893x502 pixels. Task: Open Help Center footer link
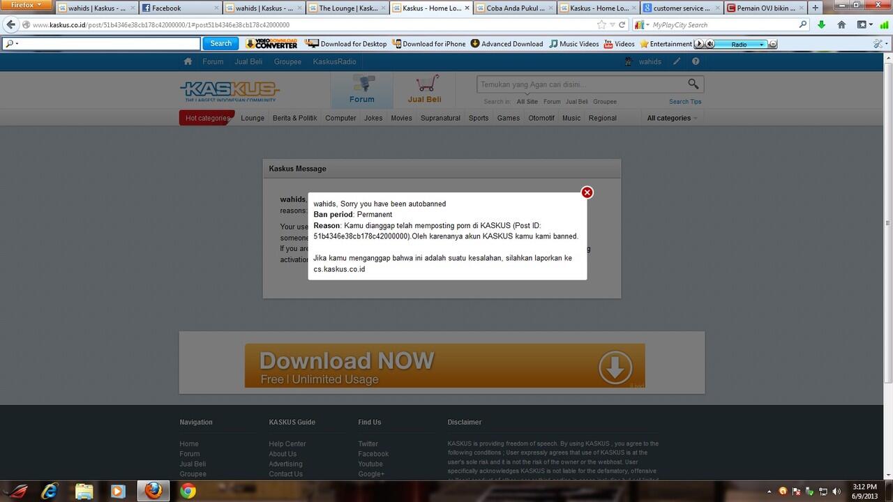287,443
